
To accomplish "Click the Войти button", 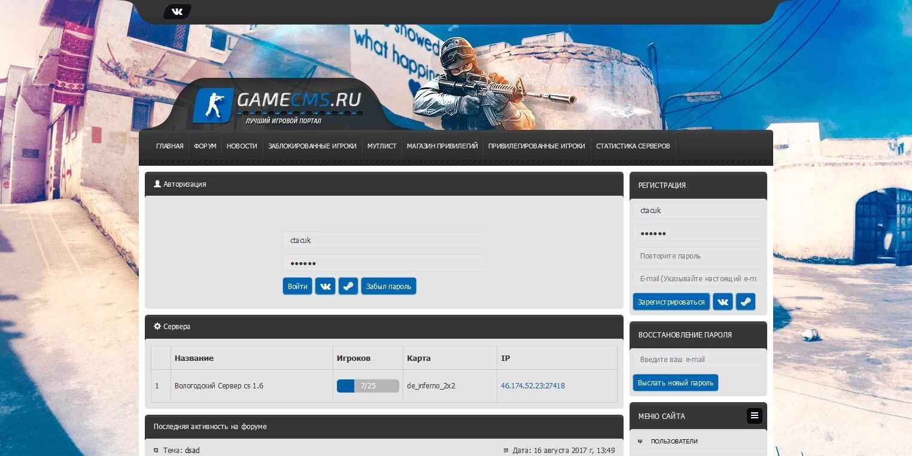I will 297,286.
